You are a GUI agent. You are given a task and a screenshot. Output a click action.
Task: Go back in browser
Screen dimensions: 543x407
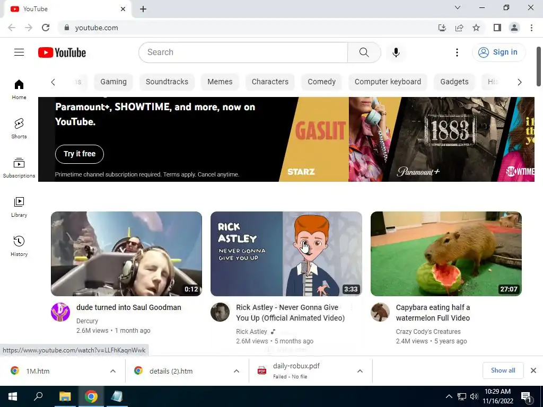coord(12,28)
